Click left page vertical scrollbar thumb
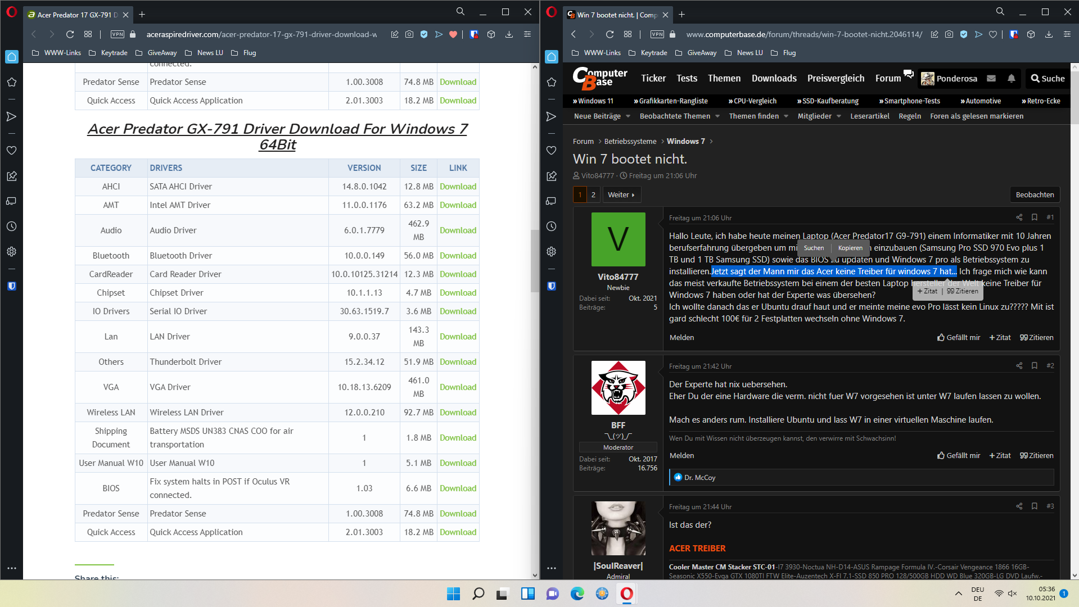The width and height of the screenshot is (1079, 607). tap(534, 260)
